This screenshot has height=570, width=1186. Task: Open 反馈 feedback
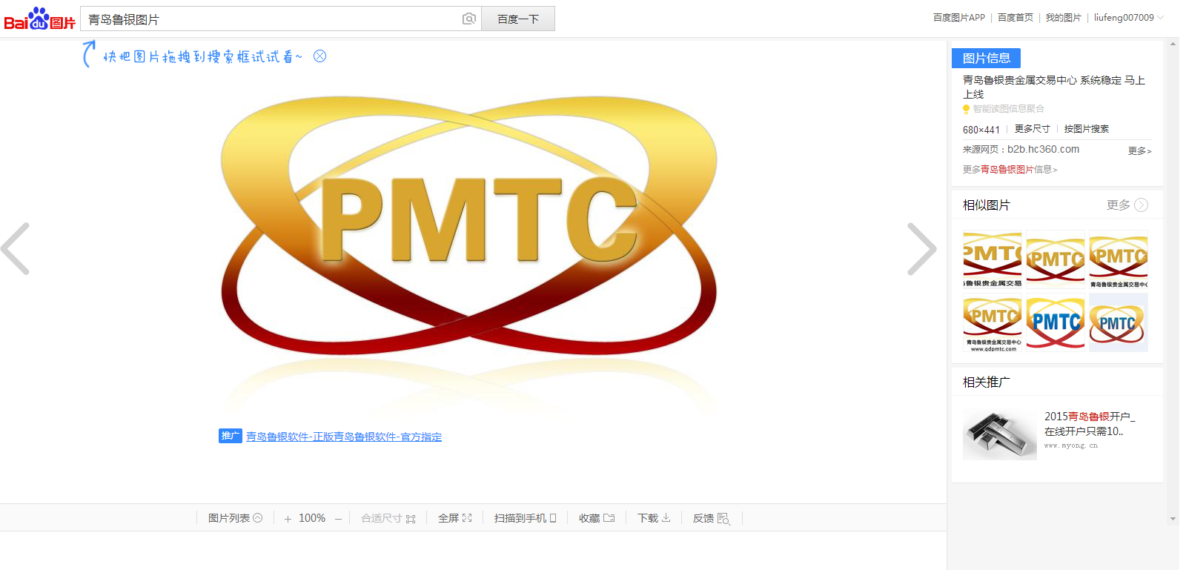[712, 518]
